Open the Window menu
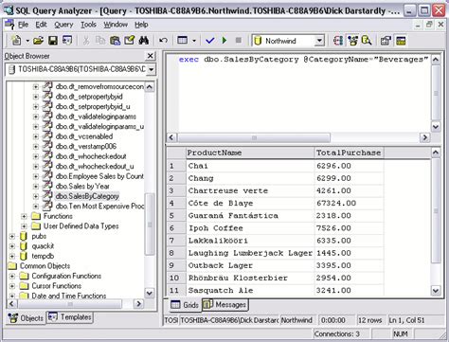 click(116, 25)
